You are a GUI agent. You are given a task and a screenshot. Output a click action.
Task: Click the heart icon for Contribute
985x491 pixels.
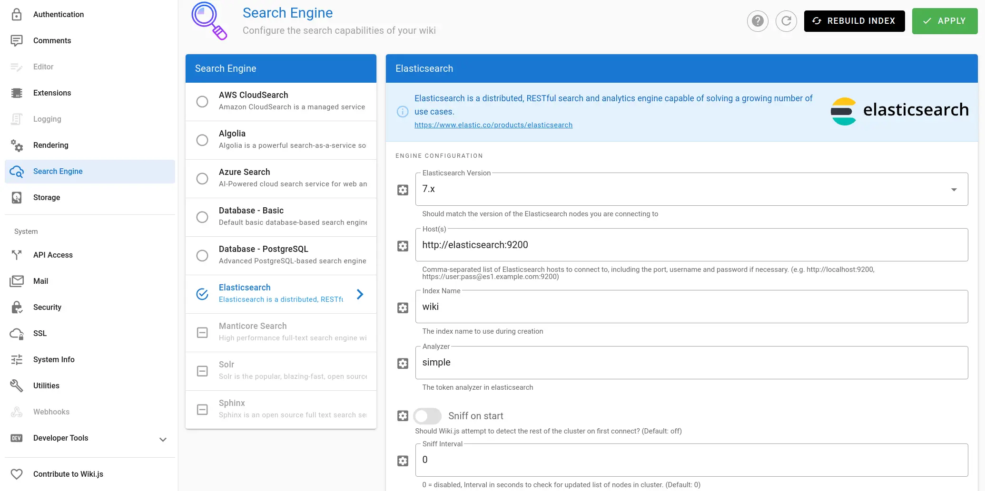[x=17, y=474]
